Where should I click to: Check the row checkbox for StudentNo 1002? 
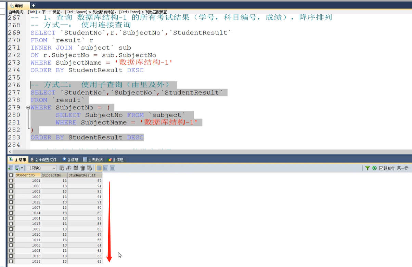(11, 229)
